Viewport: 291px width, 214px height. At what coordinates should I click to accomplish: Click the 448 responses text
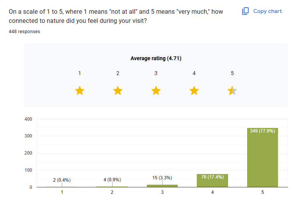point(24,32)
